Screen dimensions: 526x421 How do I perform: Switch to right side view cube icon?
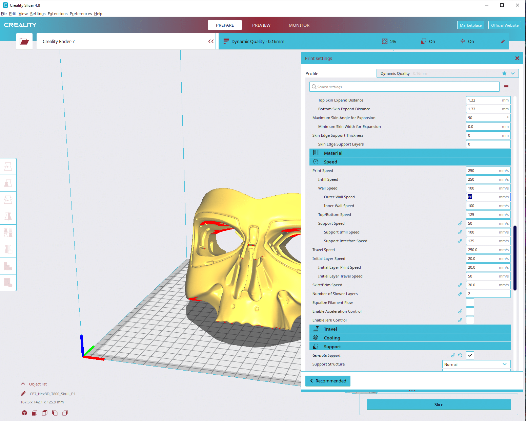(x=65, y=413)
